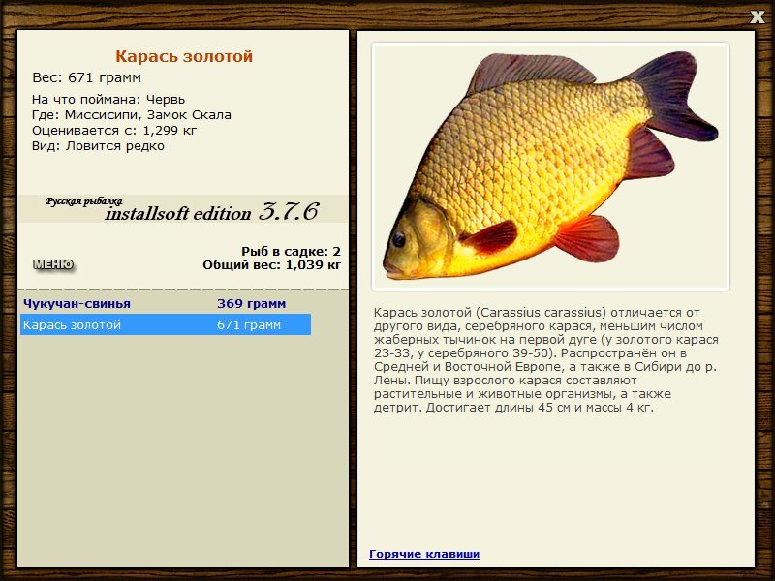775x581 pixels.
Task: Click the 369 грамм weight value
Action: click(x=252, y=302)
